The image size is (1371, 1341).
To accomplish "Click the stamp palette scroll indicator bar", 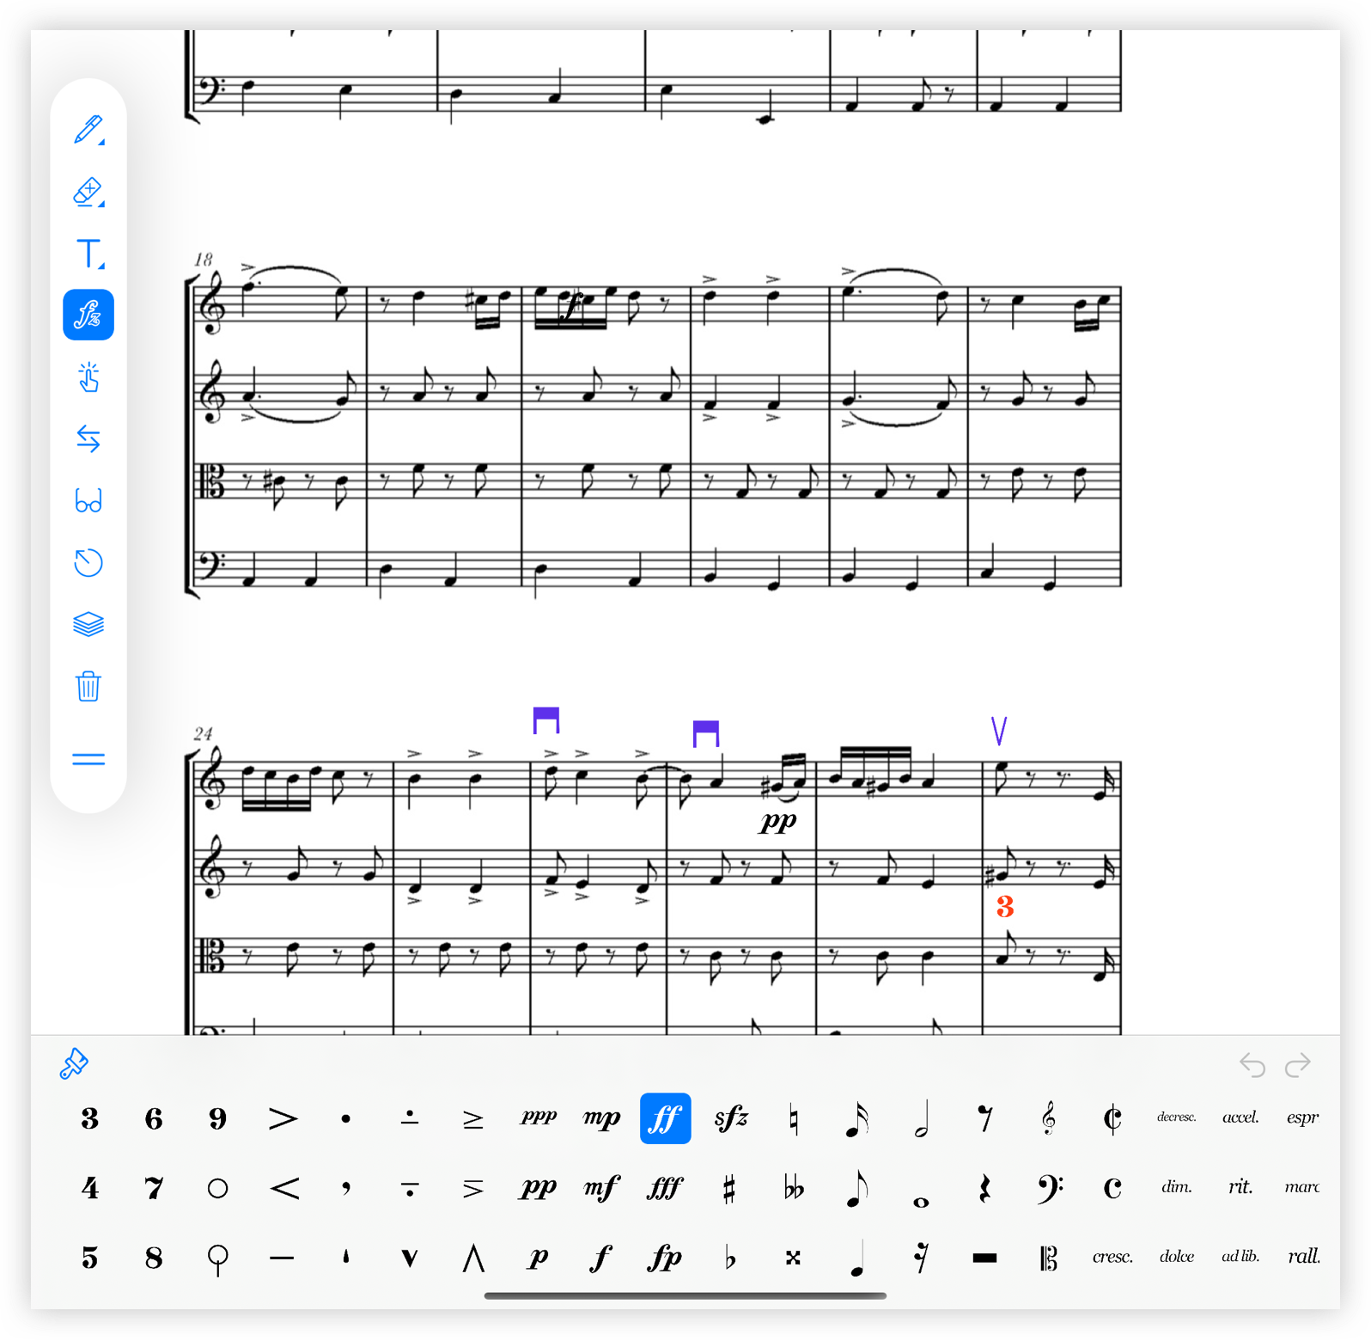I will [685, 1295].
